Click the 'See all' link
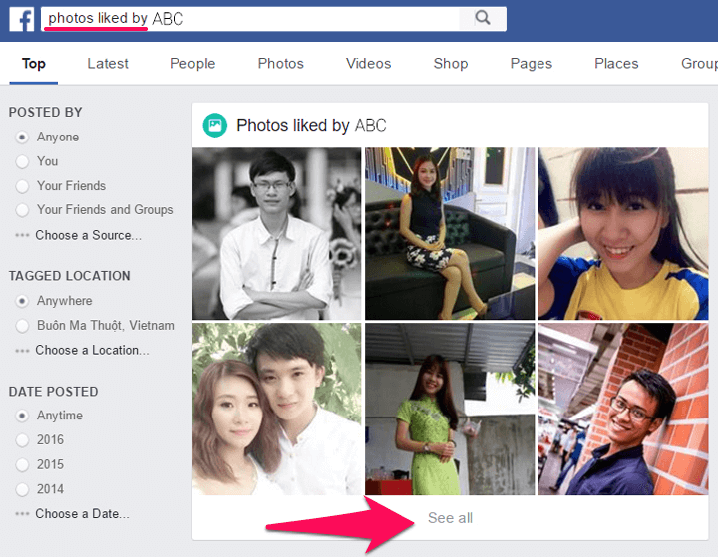This screenshot has width=718, height=557. 450,518
